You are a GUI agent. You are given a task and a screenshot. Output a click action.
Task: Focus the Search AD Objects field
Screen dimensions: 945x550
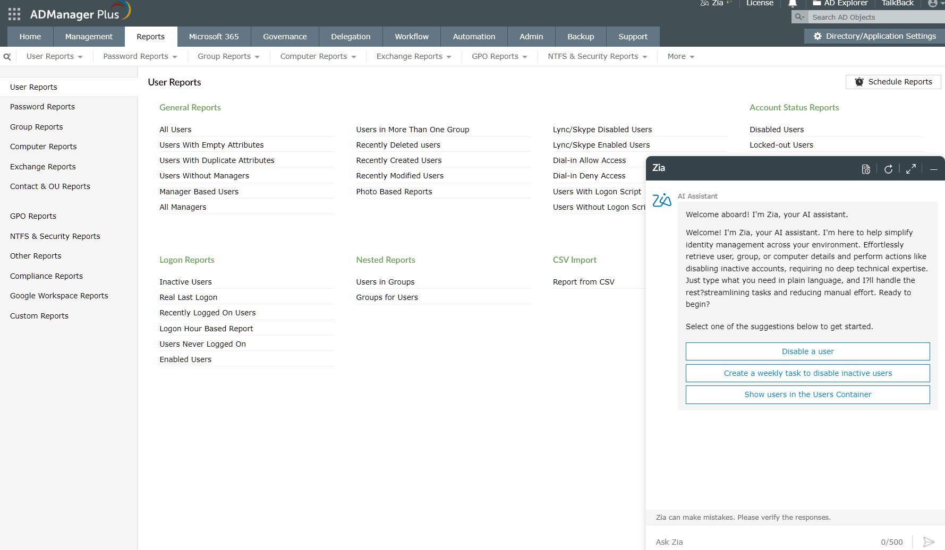pos(875,17)
